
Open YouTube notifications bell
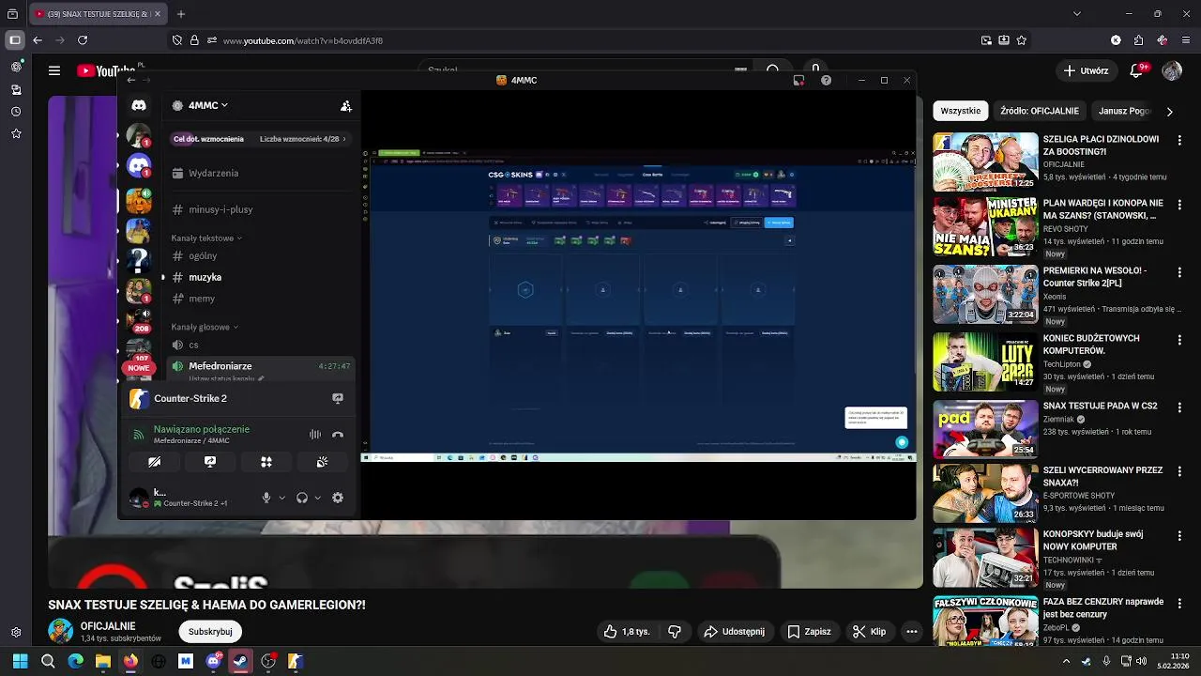[1136, 70]
